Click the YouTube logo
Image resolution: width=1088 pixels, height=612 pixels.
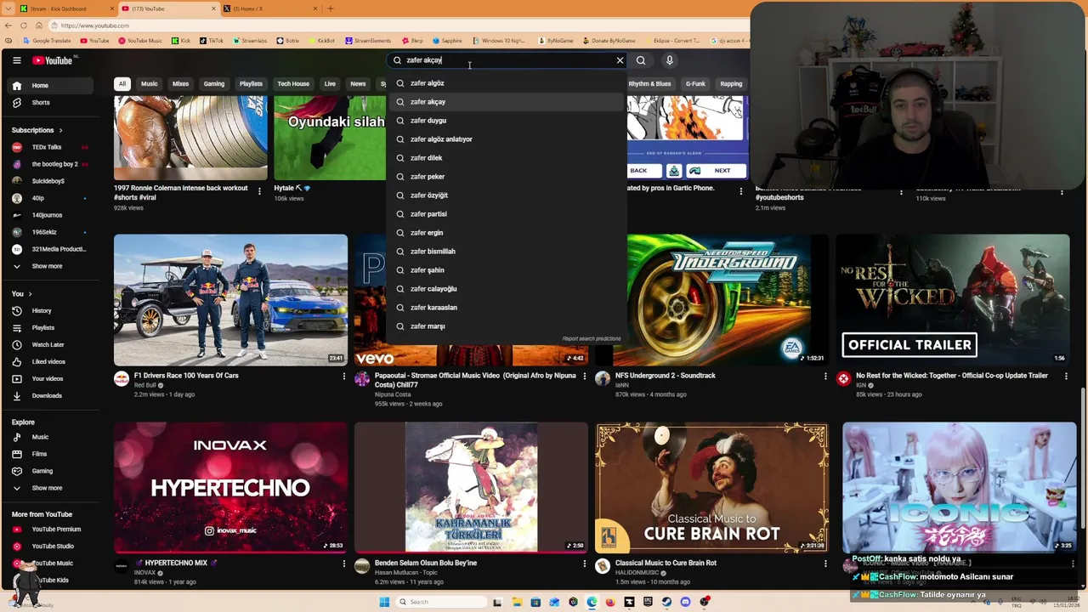(x=53, y=60)
